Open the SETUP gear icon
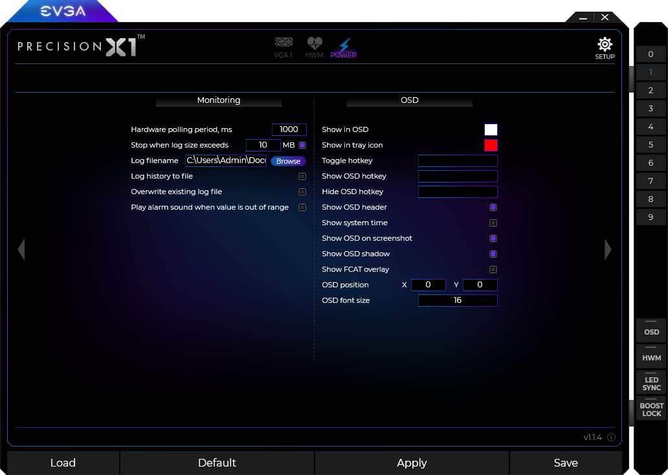Image resolution: width=668 pixels, height=475 pixels. tap(605, 48)
